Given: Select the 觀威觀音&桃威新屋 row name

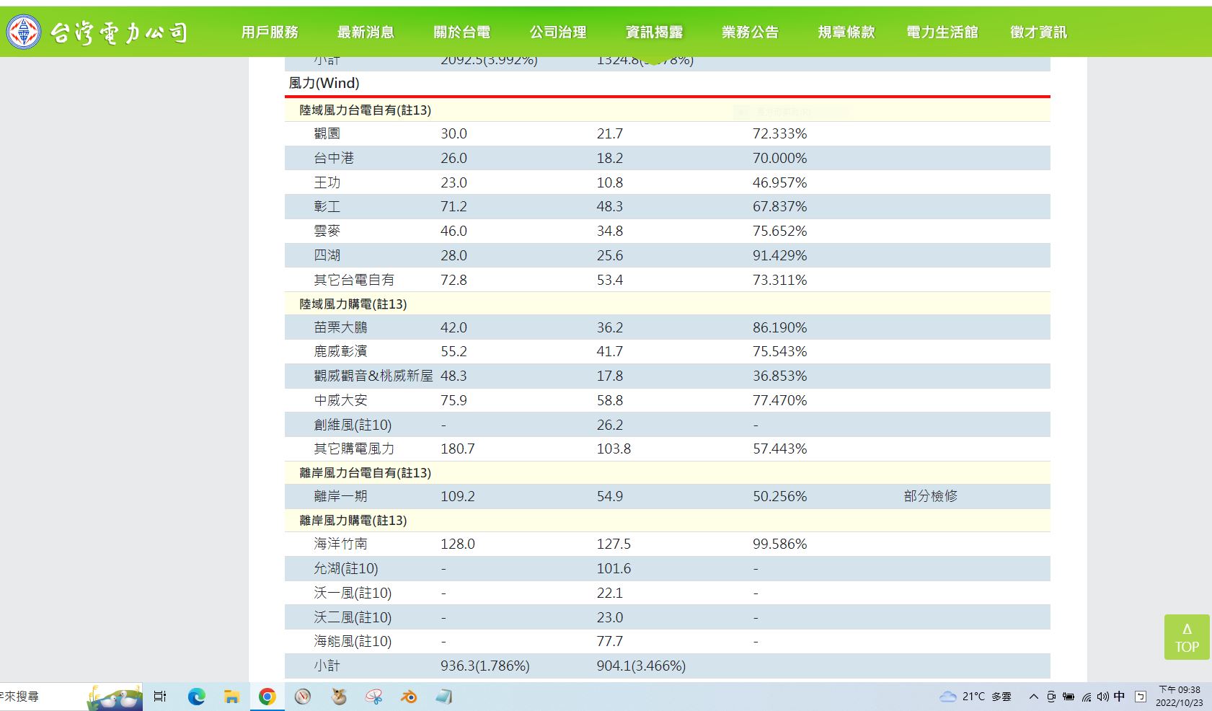Looking at the screenshot, I should point(373,376).
